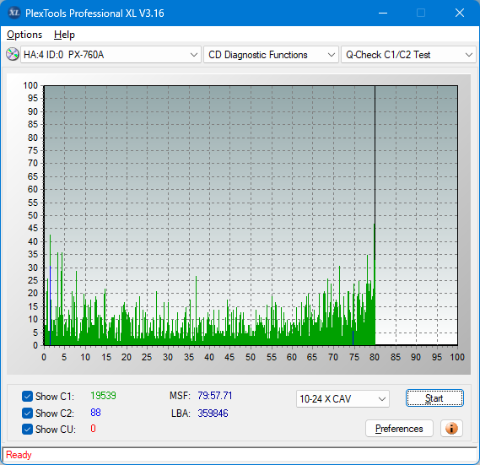Viewport: 480px width, 465px height.
Task: Close the PlexTools Professional window
Action: [460, 13]
